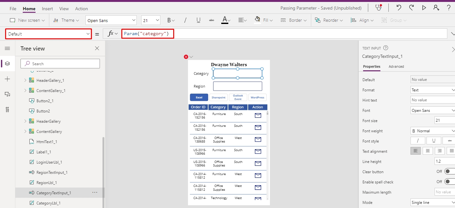The height and width of the screenshot is (208, 455).
Task: Open the App checker stethoscope icon
Action: coord(378,8)
